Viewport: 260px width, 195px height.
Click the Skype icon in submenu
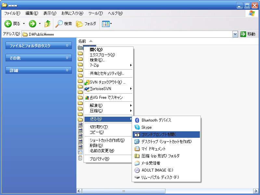pyautogui.click(x=137, y=127)
